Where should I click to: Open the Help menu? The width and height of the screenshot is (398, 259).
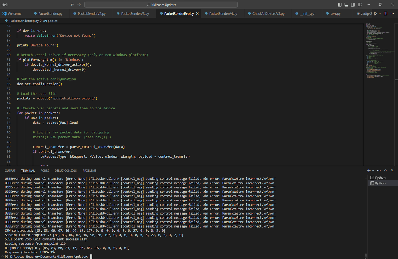point(5,5)
